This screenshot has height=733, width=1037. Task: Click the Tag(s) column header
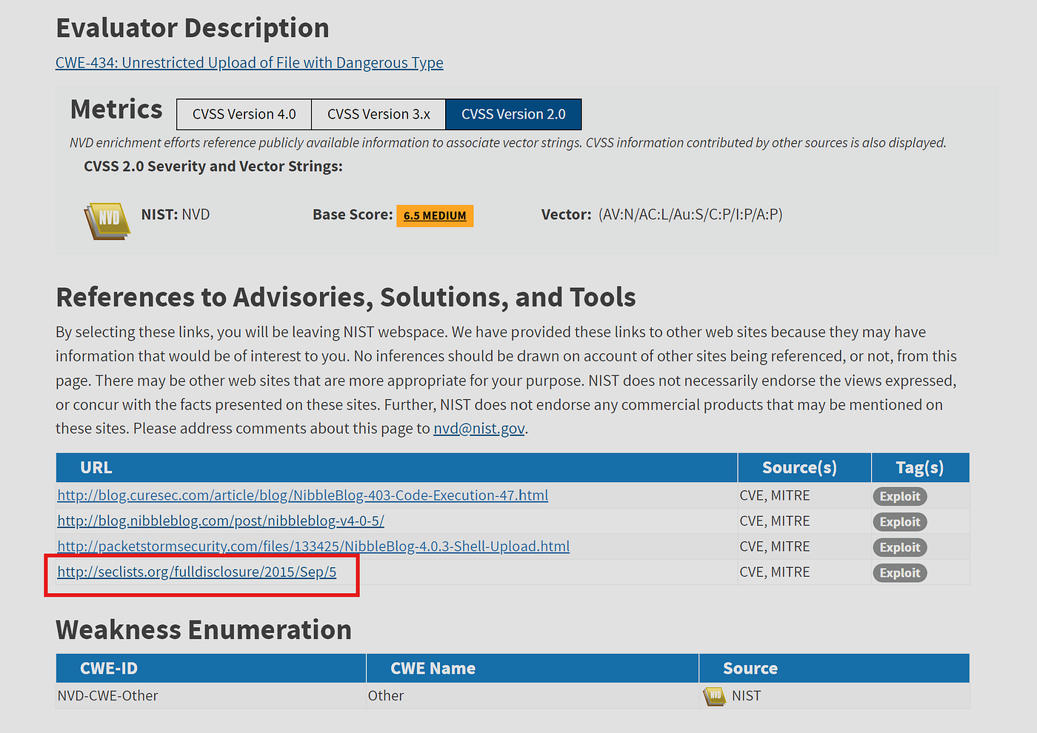921,468
